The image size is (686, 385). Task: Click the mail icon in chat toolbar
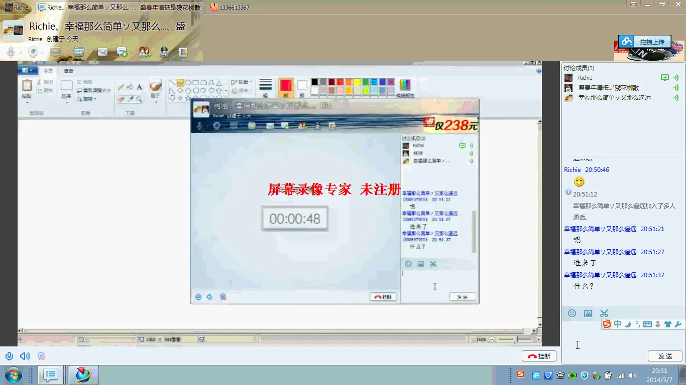coord(102,52)
